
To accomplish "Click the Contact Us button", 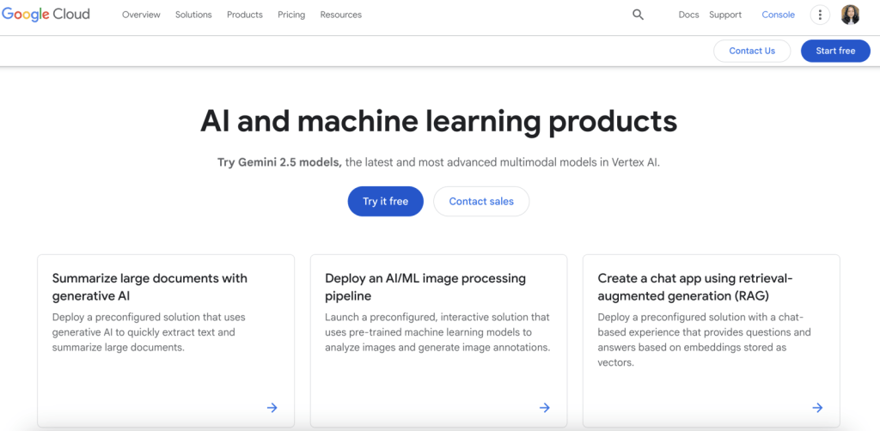I will (x=752, y=51).
